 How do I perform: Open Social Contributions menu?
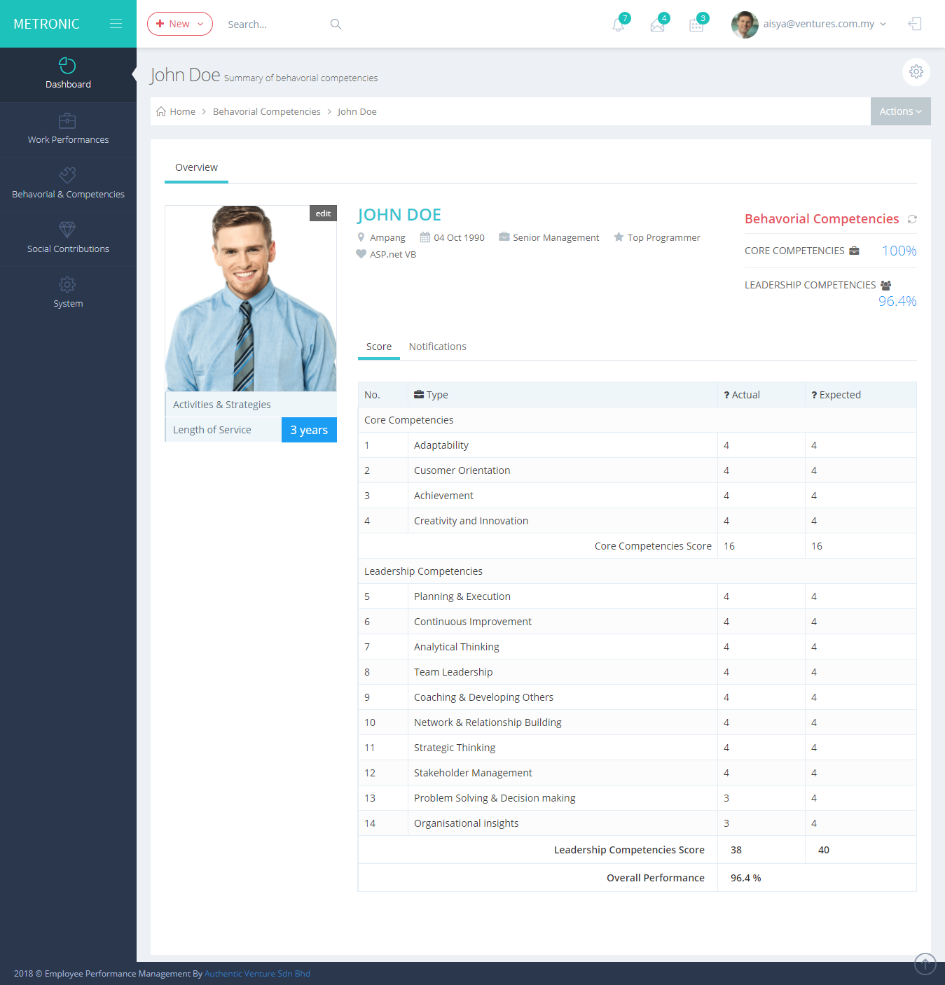coord(68,239)
